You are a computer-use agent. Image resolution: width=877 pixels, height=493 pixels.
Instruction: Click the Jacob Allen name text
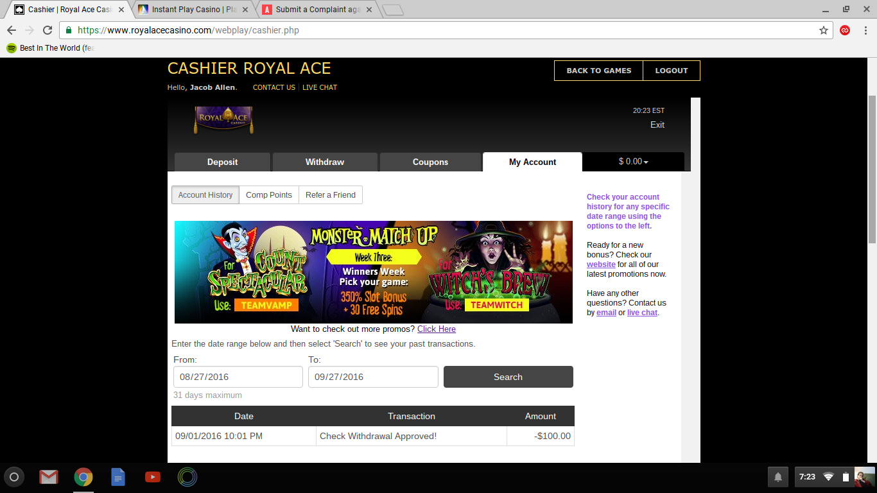(213, 87)
